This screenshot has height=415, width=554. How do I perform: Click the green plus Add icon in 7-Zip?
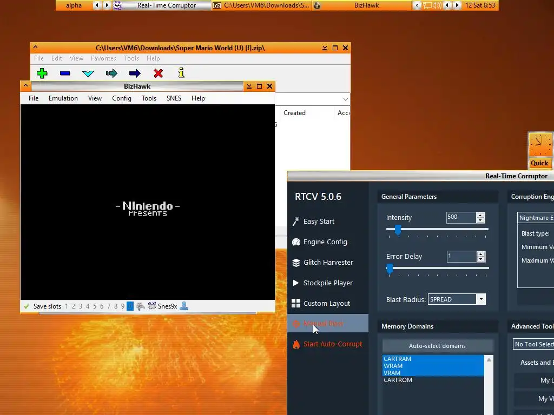tap(42, 73)
